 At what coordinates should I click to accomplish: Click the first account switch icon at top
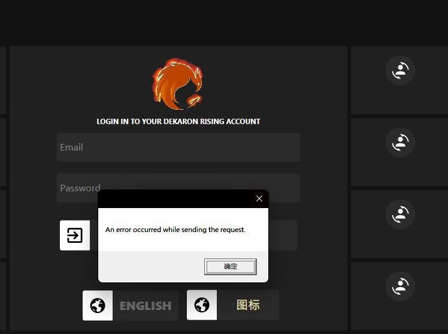point(400,71)
